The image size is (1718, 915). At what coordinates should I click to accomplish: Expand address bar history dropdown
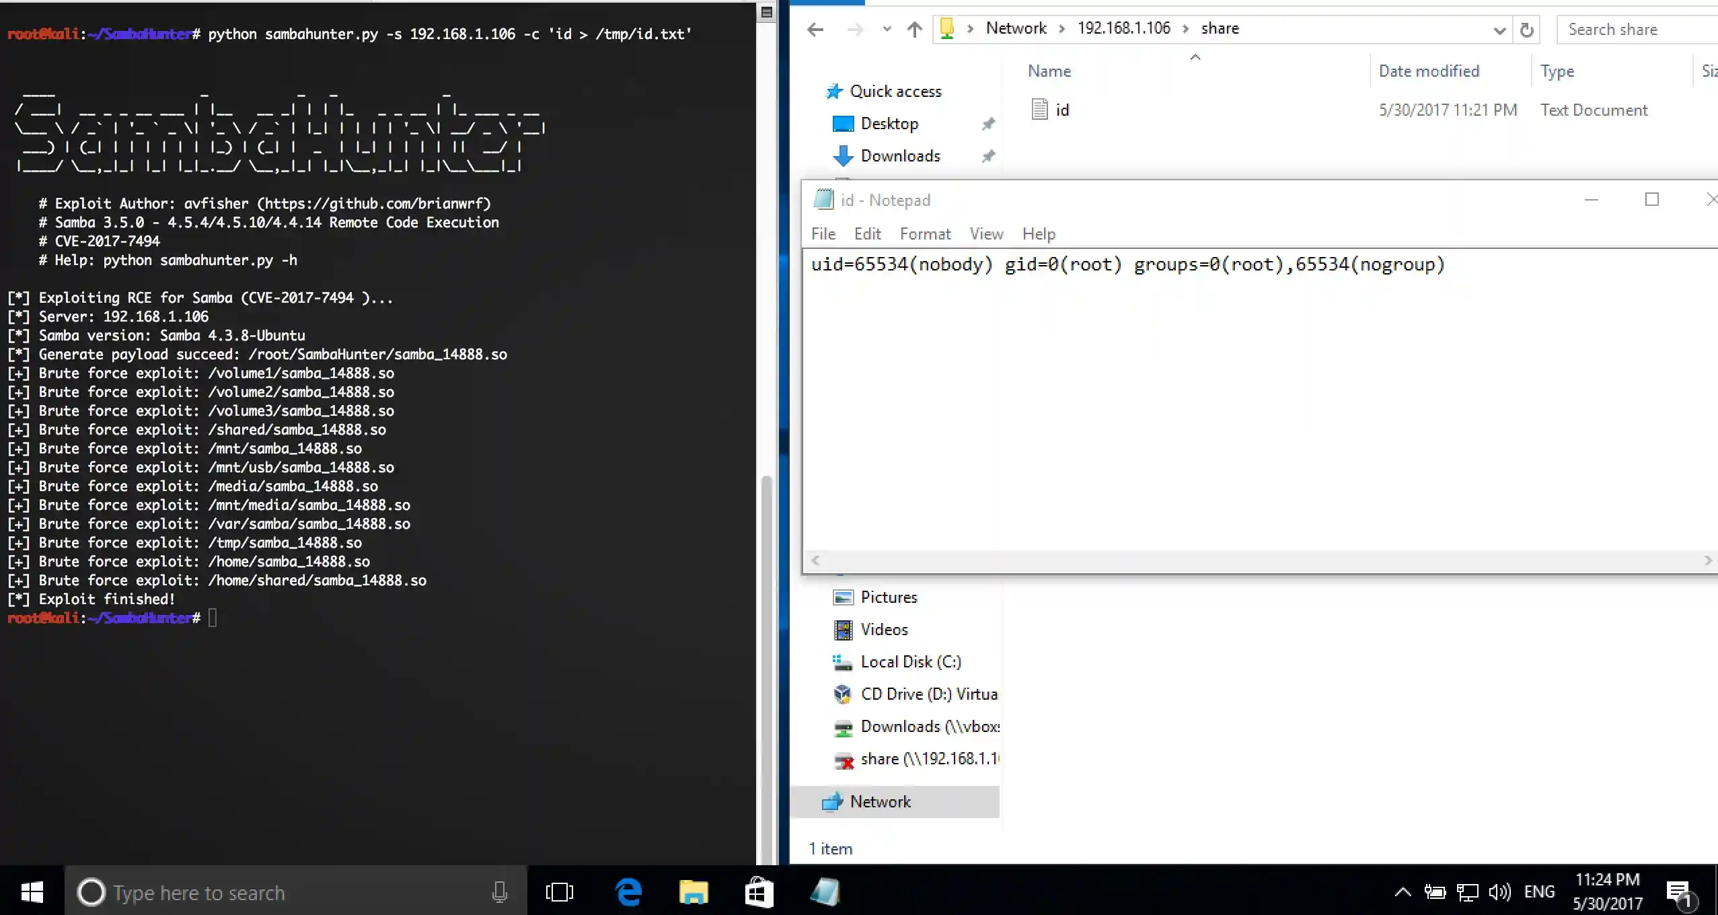pyautogui.click(x=1499, y=30)
